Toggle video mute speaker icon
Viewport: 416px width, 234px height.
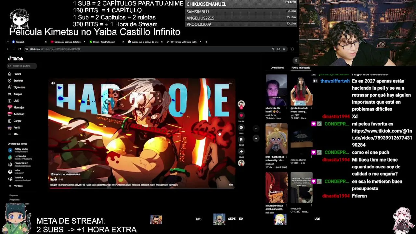point(53,83)
